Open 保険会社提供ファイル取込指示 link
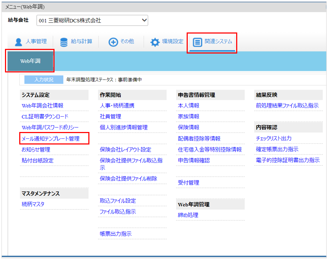 pos(131,164)
